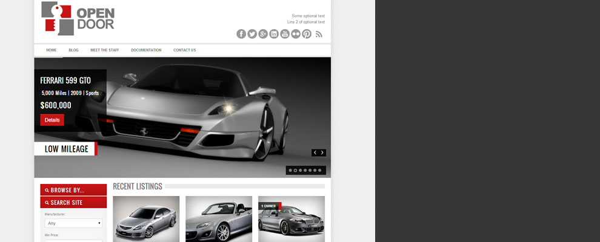Screen dimensions: 600x242
Task: Go to previous slide arrow
Action: [x=315, y=152]
